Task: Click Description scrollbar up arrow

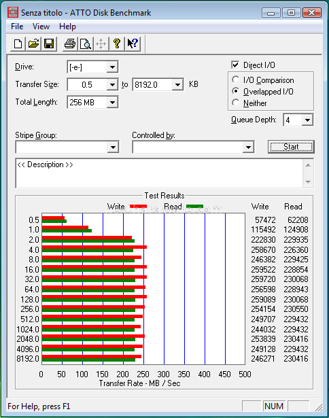Action: [x=308, y=166]
